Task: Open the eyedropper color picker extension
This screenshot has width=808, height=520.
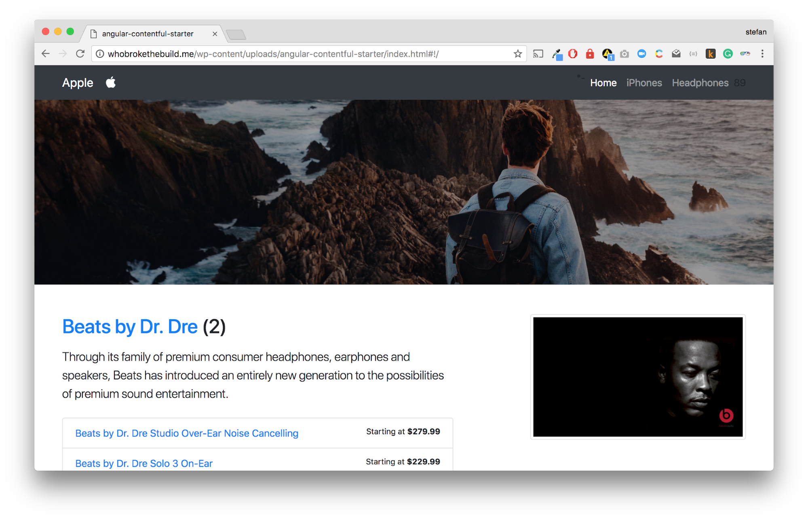Action: click(x=557, y=54)
